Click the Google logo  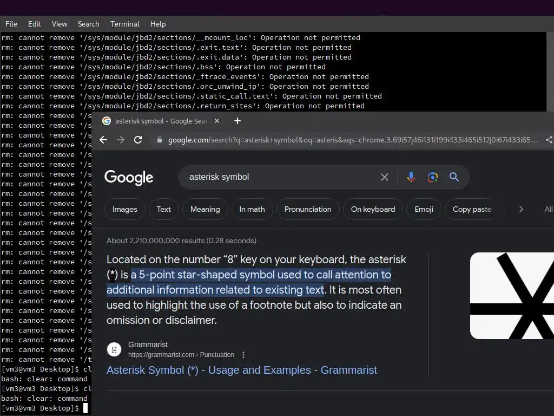[129, 178]
